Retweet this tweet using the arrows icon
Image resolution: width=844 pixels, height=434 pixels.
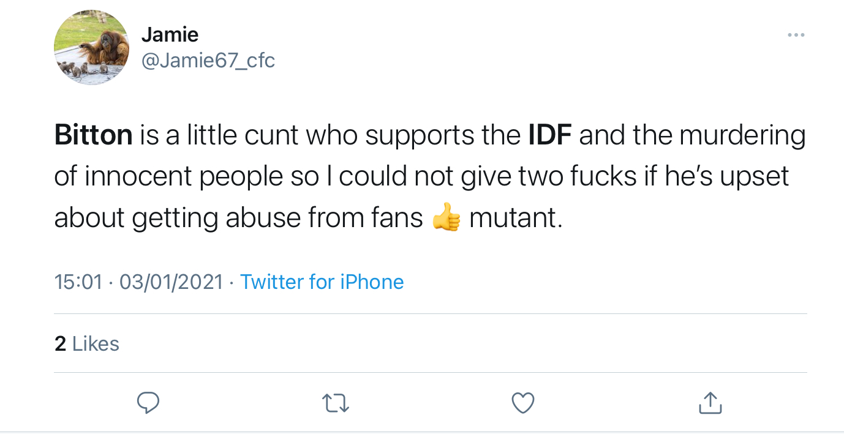(336, 402)
